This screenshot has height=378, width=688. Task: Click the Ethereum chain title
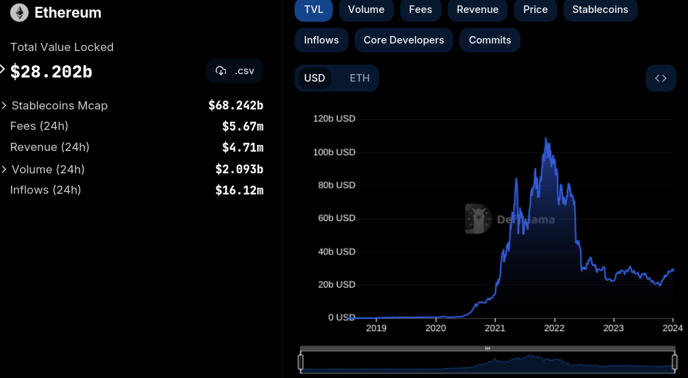click(x=68, y=13)
